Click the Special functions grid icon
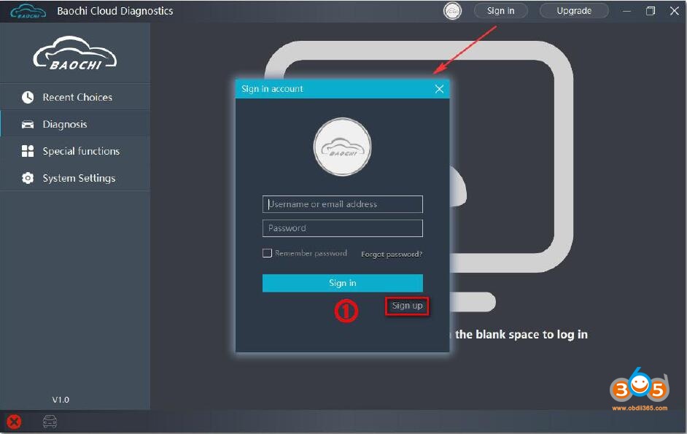Image resolution: width=687 pixels, height=434 pixels. tap(28, 151)
